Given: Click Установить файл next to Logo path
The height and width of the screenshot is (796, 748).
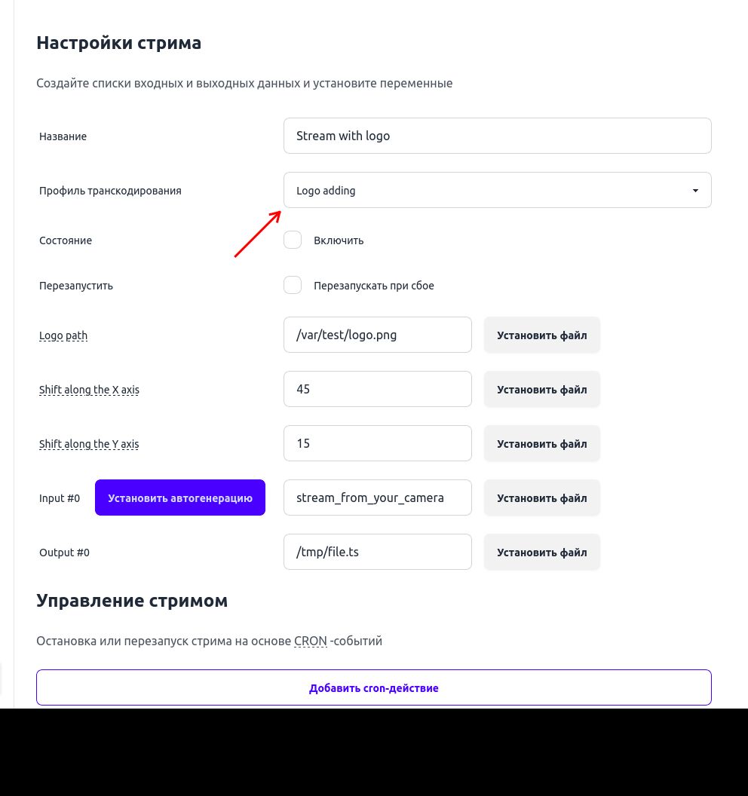Looking at the screenshot, I should tap(541, 335).
